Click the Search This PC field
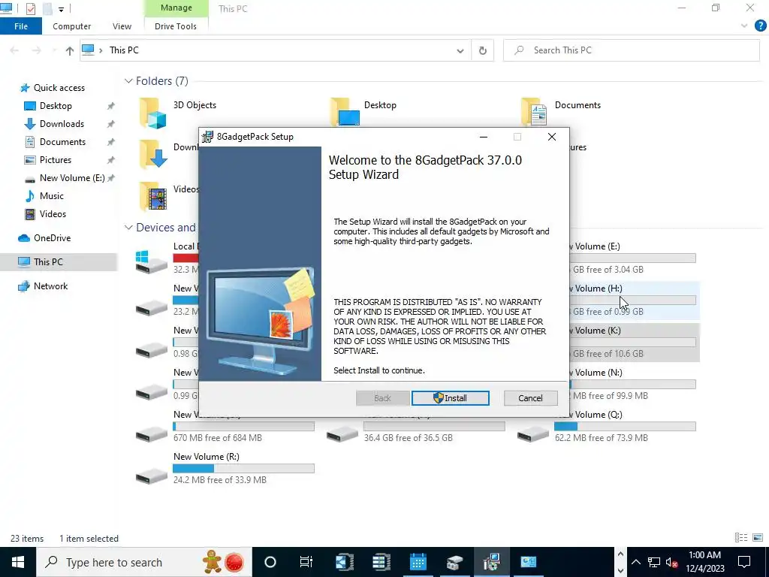This screenshot has width=769, height=577. click(x=631, y=50)
